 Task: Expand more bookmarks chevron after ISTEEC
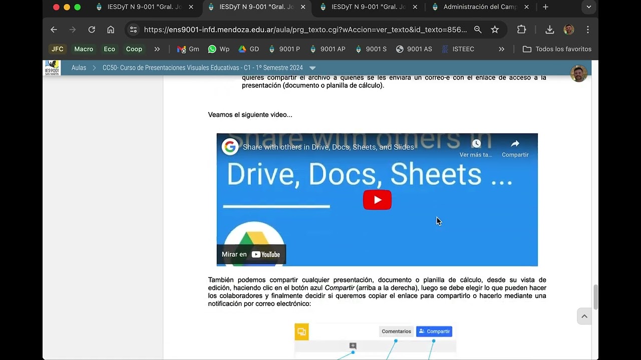pos(502,49)
